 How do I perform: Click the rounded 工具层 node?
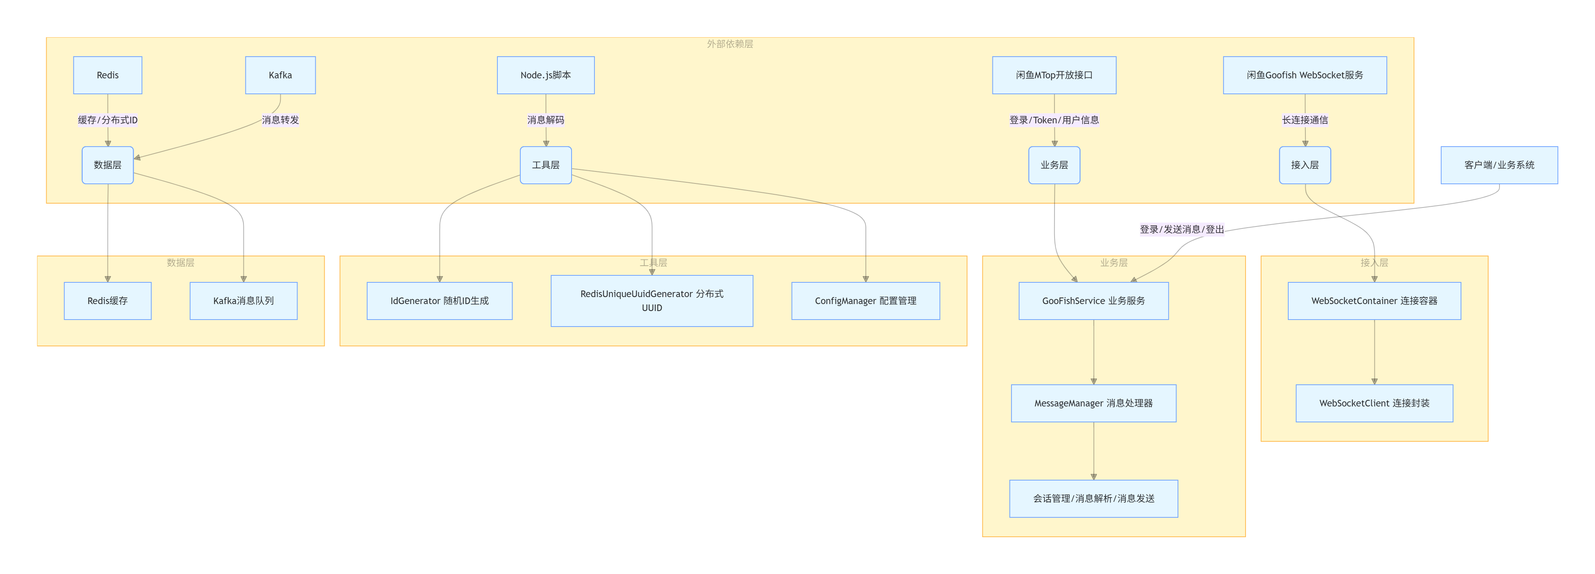pos(546,165)
